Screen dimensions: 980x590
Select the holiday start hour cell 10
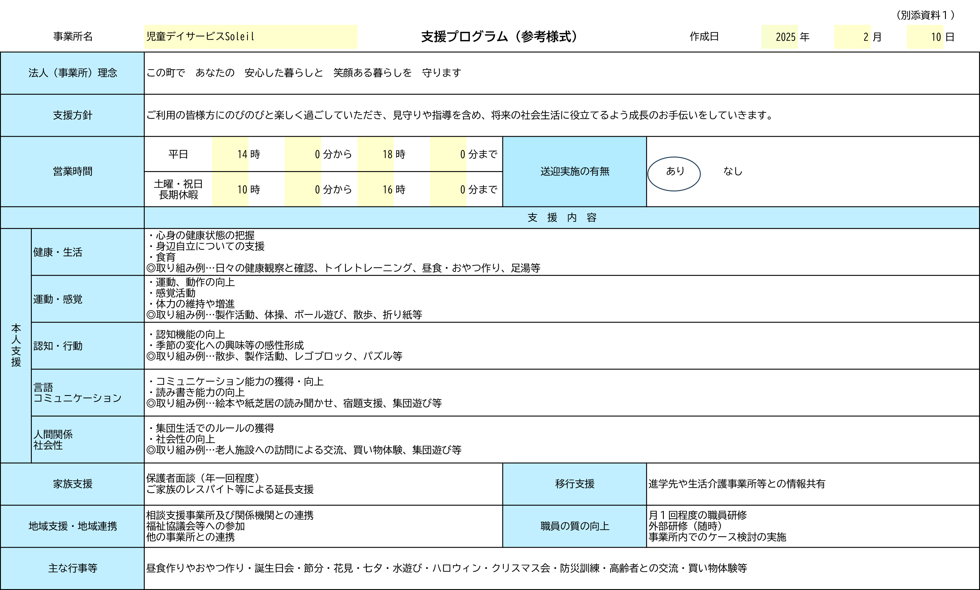(231, 189)
